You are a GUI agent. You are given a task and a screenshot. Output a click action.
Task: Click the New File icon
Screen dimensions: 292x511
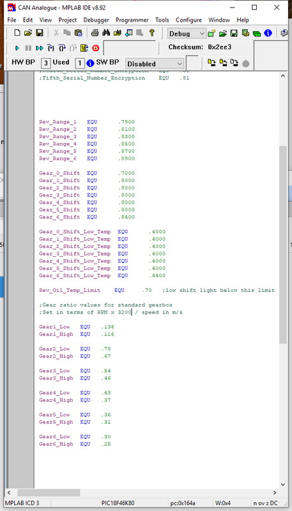pos(18,33)
